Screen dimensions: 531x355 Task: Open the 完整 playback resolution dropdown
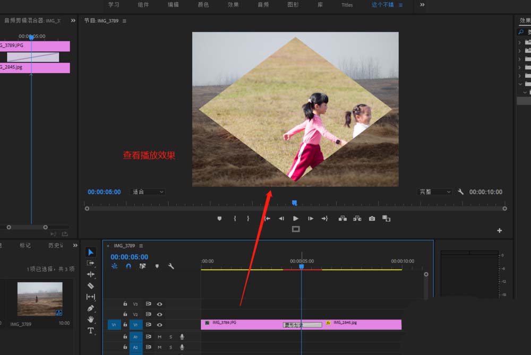[435, 192]
